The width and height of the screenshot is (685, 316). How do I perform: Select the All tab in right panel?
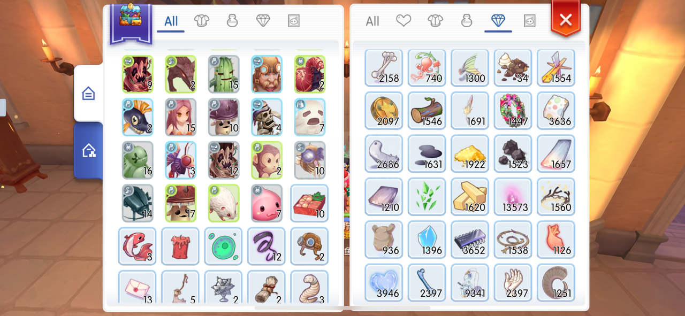372,21
